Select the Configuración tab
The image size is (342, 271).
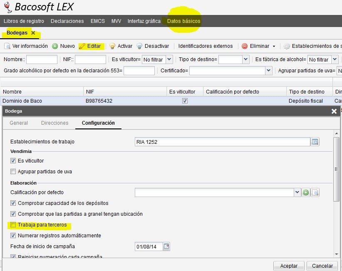click(98, 123)
